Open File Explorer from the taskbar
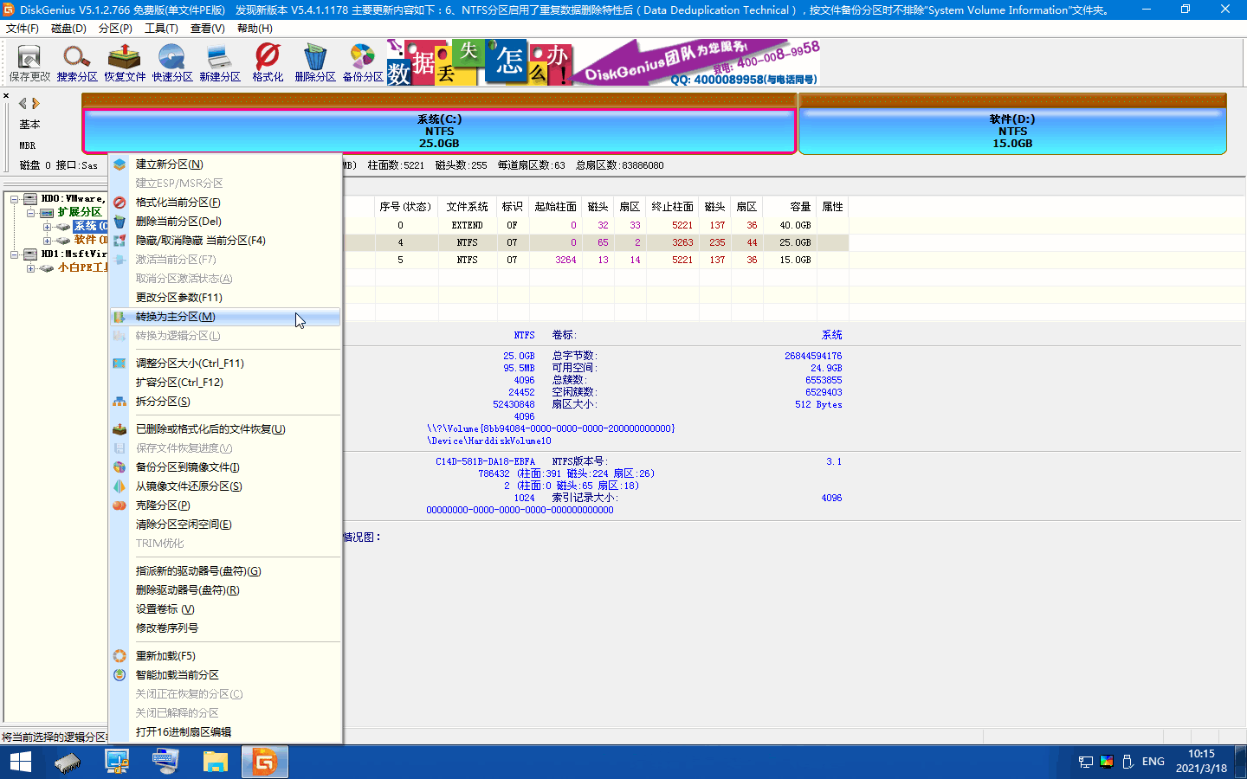 tap(215, 762)
